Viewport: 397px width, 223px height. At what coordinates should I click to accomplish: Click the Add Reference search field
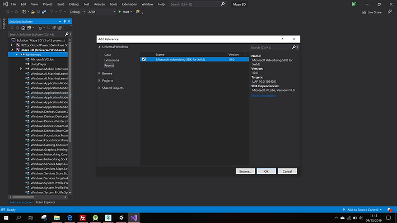(x=270, y=48)
